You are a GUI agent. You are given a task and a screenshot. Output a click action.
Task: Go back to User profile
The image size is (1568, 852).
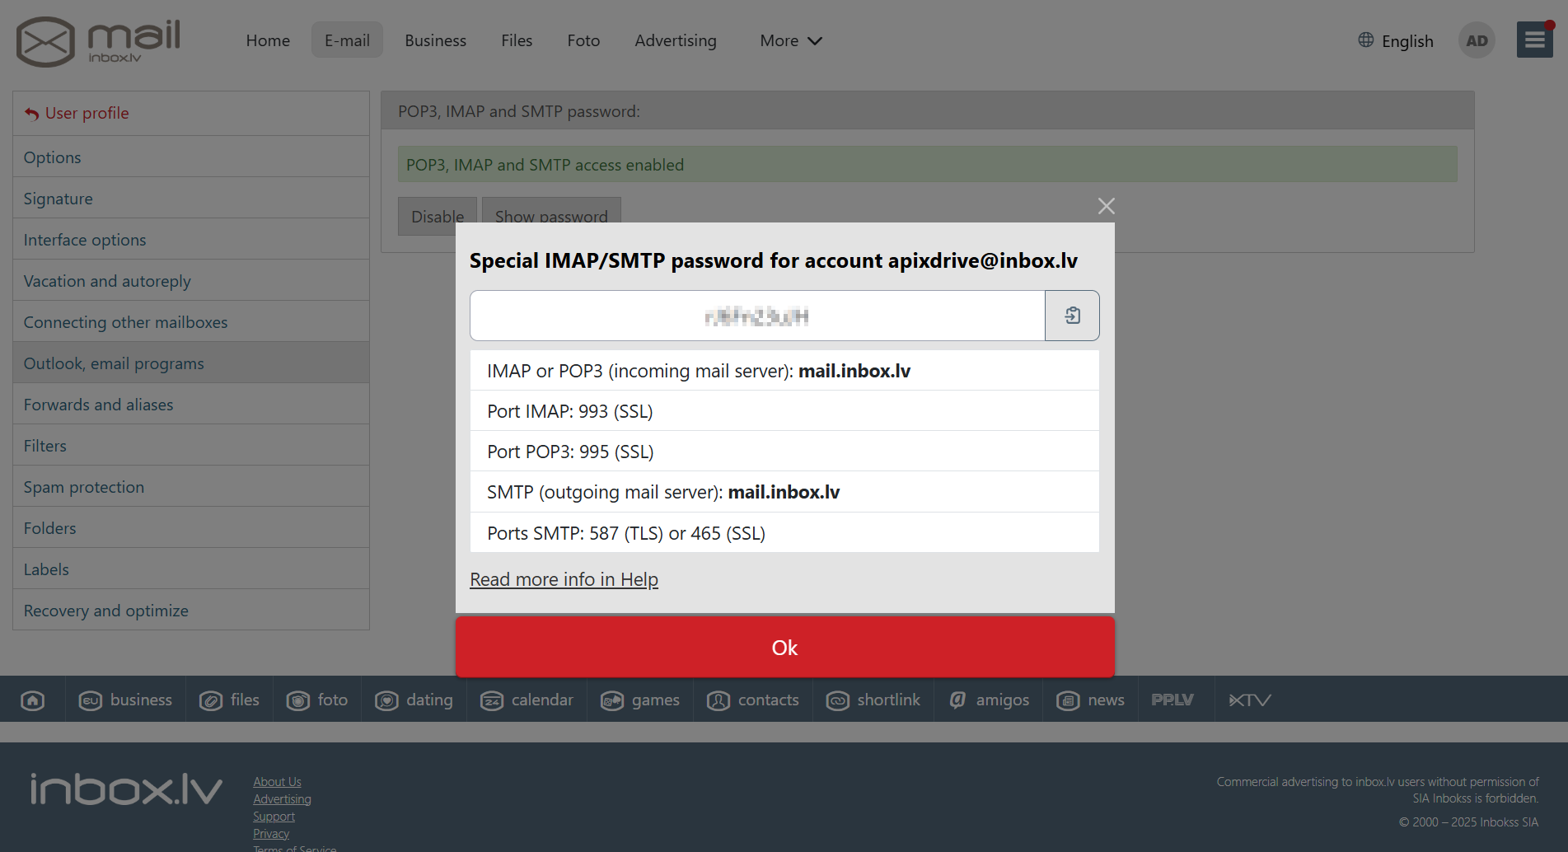tap(77, 113)
